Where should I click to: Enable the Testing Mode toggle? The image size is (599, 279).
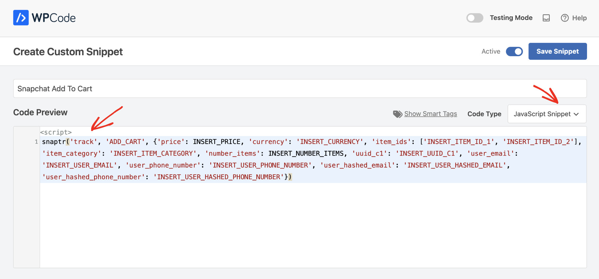(475, 18)
